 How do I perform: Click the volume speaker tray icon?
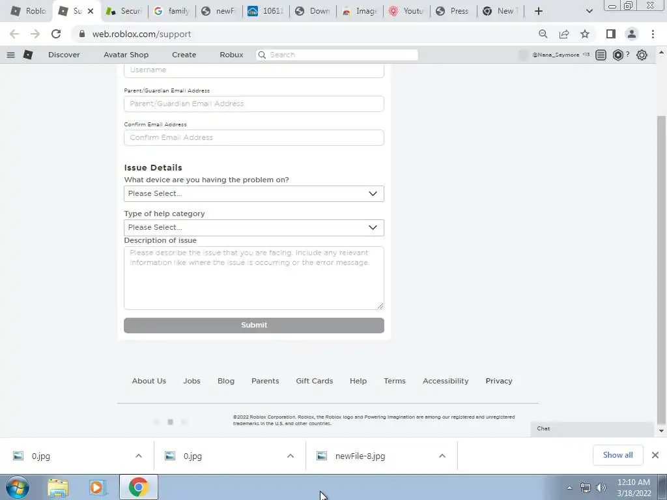(x=601, y=488)
